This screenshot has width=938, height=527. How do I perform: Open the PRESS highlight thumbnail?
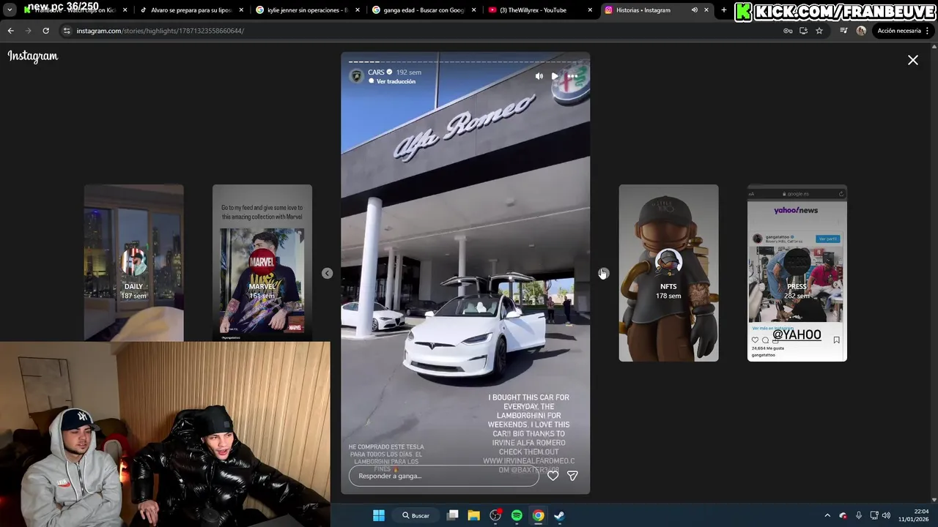coord(797,273)
